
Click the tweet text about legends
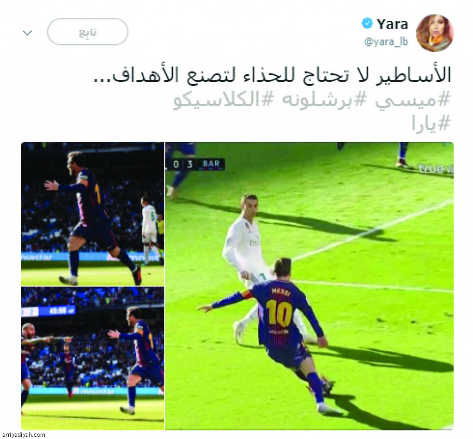click(272, 75)
